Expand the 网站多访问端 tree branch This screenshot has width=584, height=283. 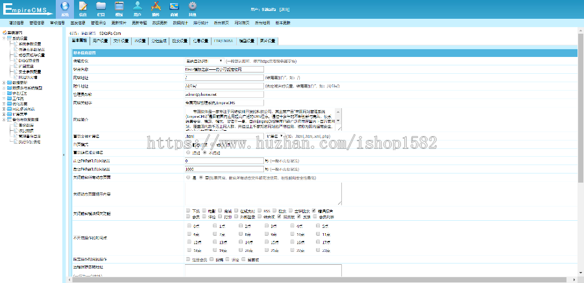click(x=4, y=109)
